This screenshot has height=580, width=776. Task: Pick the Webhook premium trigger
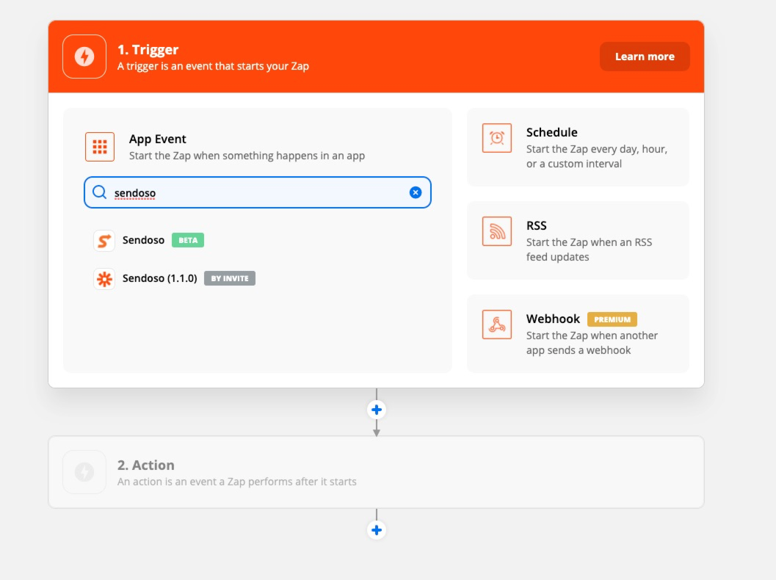coord(577,333)
